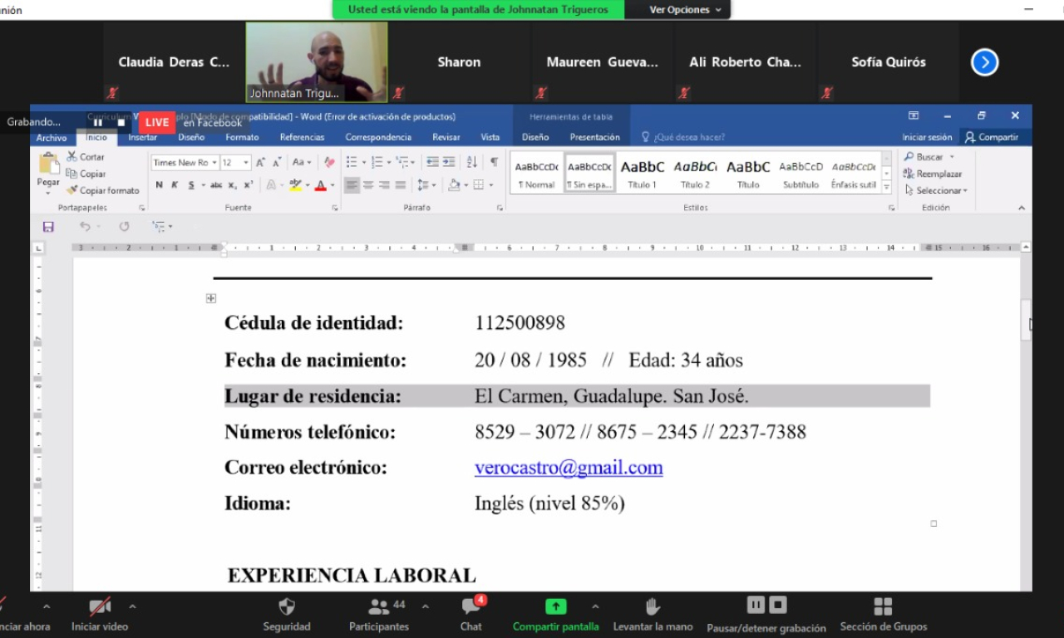The image size is (1064, 638).
Task: Increase indent in paragraph group
Action: pos(449,162)
